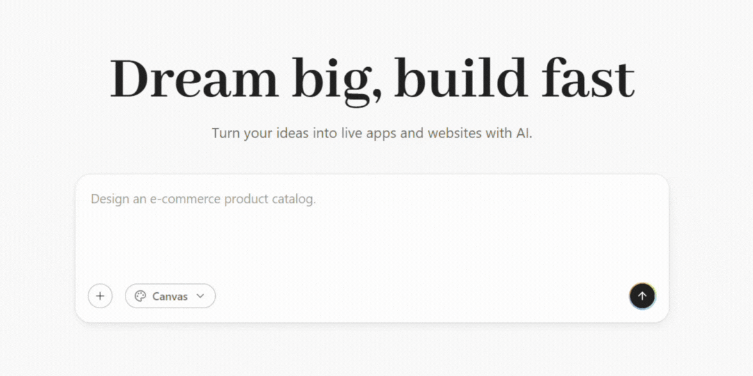Image resolution: width=753 pixels, height=376 pixels.
Task: Click the word "fast" in the headline
Action: (x=587, y=80)
